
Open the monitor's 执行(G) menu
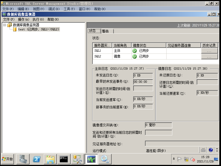(x=38, y=19)
